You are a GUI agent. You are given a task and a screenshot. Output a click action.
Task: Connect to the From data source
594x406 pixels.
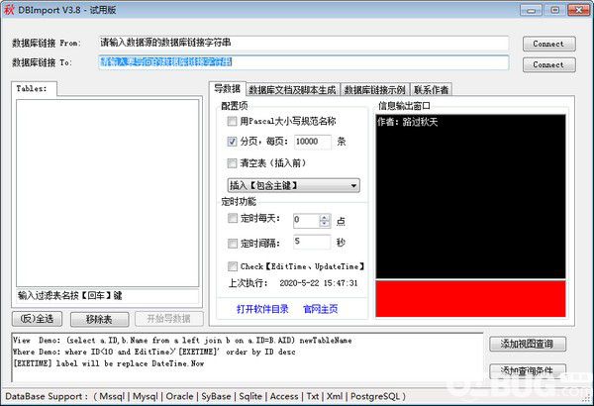(x=548, y=44)
